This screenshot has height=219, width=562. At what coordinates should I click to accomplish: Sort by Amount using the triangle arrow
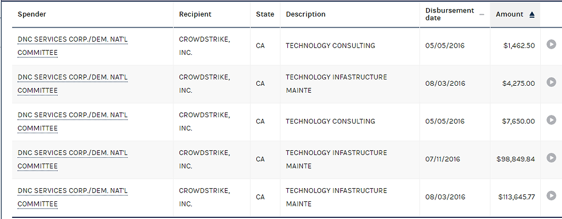point(532,15)
